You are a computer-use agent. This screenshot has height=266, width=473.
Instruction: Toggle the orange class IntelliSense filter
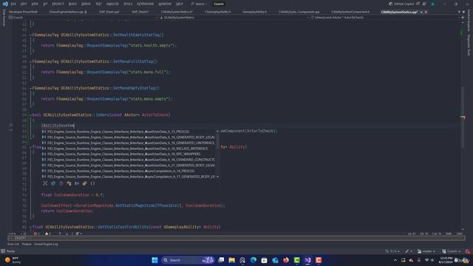pos(69,183)
